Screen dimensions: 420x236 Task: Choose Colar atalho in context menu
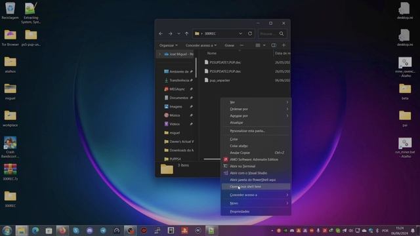tap(256, 146)
